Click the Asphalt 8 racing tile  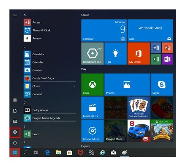pos(138,131)
